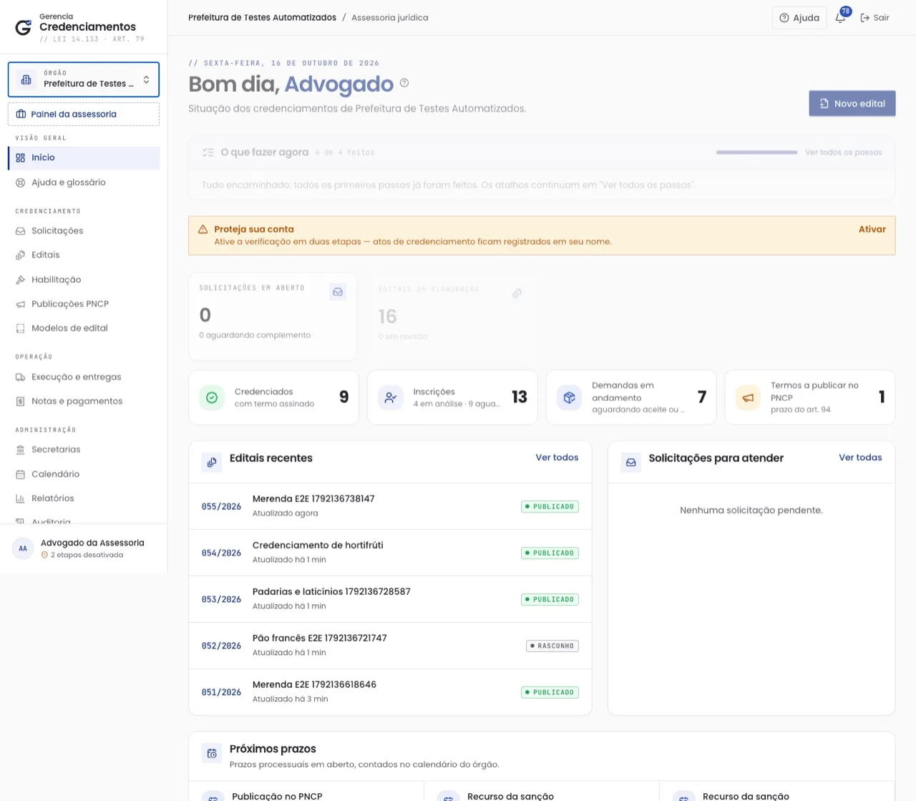Open the Órgão Prefeitura de Testes selector
This screenshot has width=916, height=801.
coord(84,79)
